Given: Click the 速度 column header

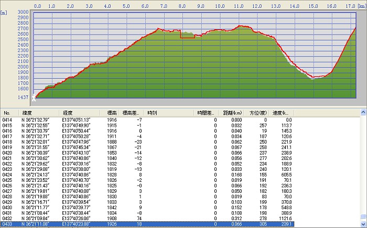Looking at the screenshot, I should [x=277, y=113].
